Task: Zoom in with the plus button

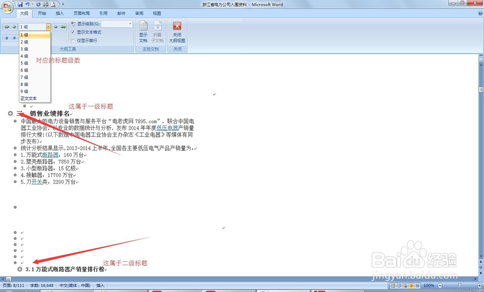Action: point(479,286)
